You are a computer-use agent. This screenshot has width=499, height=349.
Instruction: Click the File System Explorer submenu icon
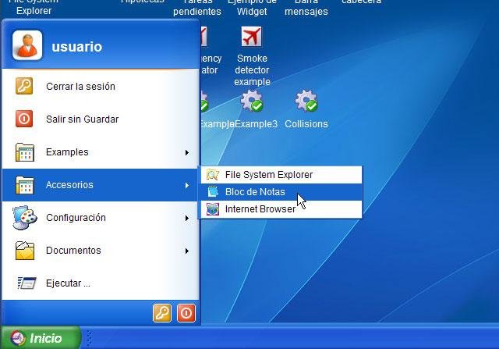(x=213, y=175)
